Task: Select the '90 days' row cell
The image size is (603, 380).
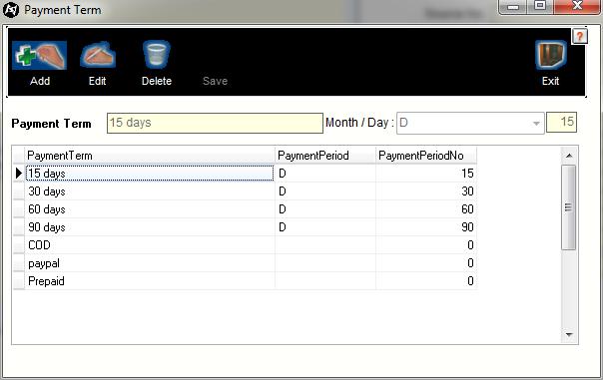Action: (x=150, y=227)
